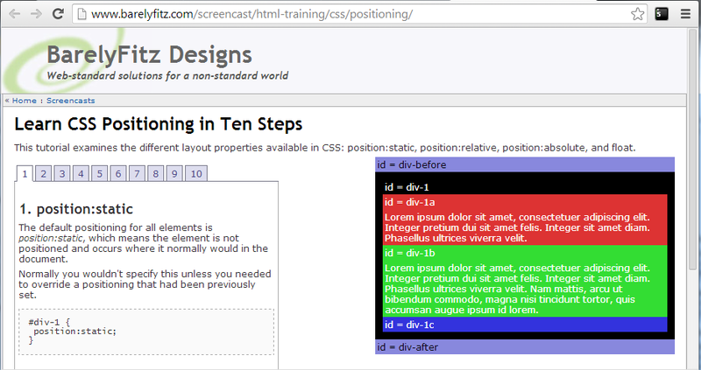
Task: Click the red 'id = div-1a' label
Action: [410, 202]
